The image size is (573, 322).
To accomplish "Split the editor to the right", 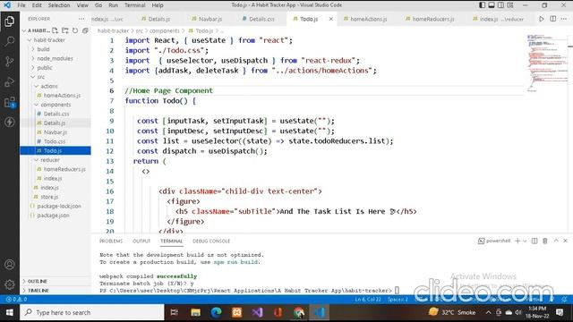I will (553, 19).
